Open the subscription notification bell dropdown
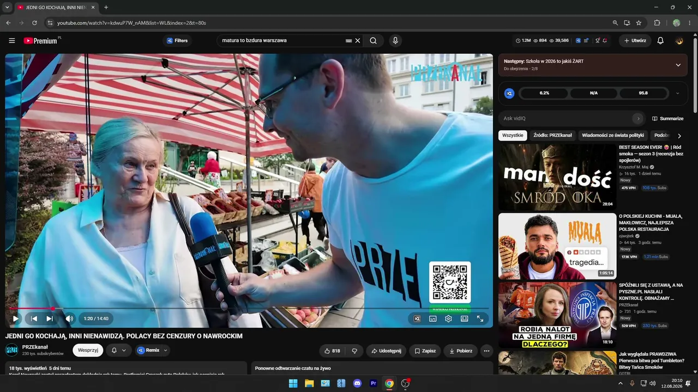The height and width of the screenshot is (392, 698). [x=118, y=350]
